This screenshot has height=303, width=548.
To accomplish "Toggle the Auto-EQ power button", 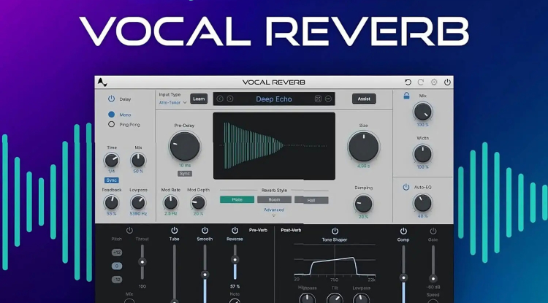I will (x=406, y=187).
